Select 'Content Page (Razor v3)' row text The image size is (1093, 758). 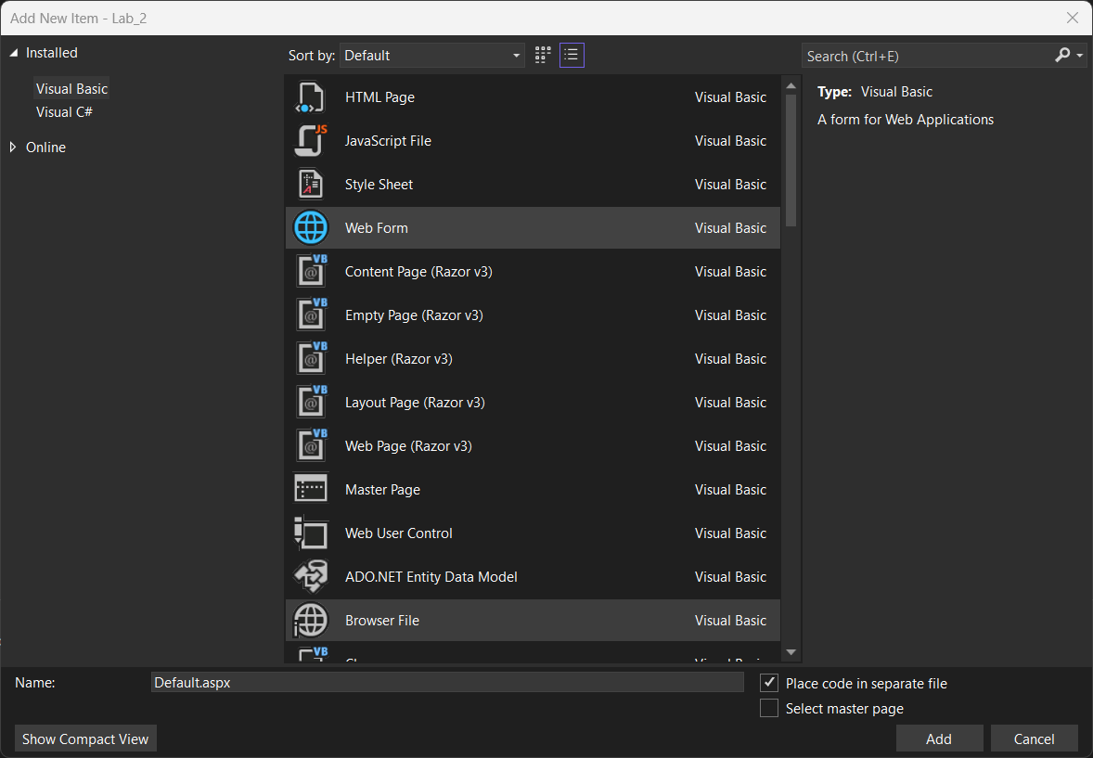point(418,271)
